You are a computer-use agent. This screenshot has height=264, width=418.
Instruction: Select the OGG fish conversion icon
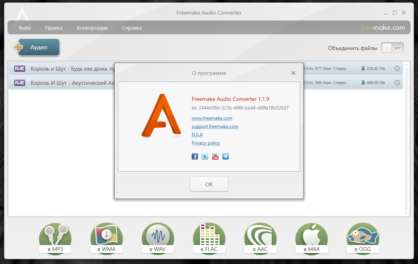coord(363,239)
